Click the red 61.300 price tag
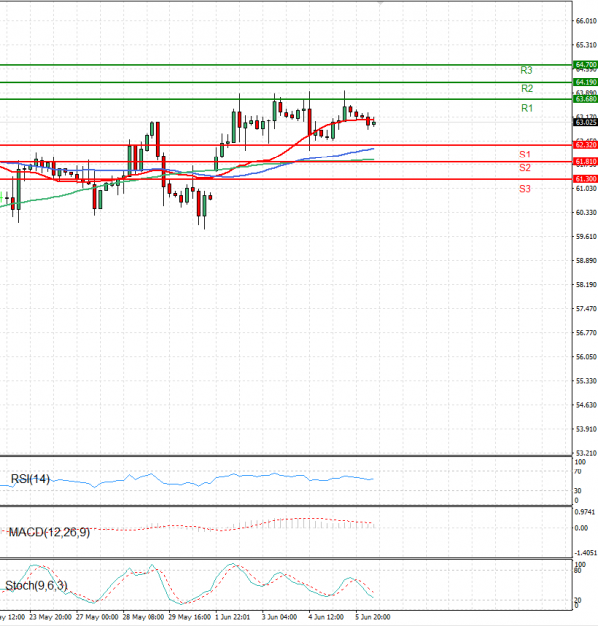Image resolution: width=598 pixels, height=626 pixels. coord(586,179)
